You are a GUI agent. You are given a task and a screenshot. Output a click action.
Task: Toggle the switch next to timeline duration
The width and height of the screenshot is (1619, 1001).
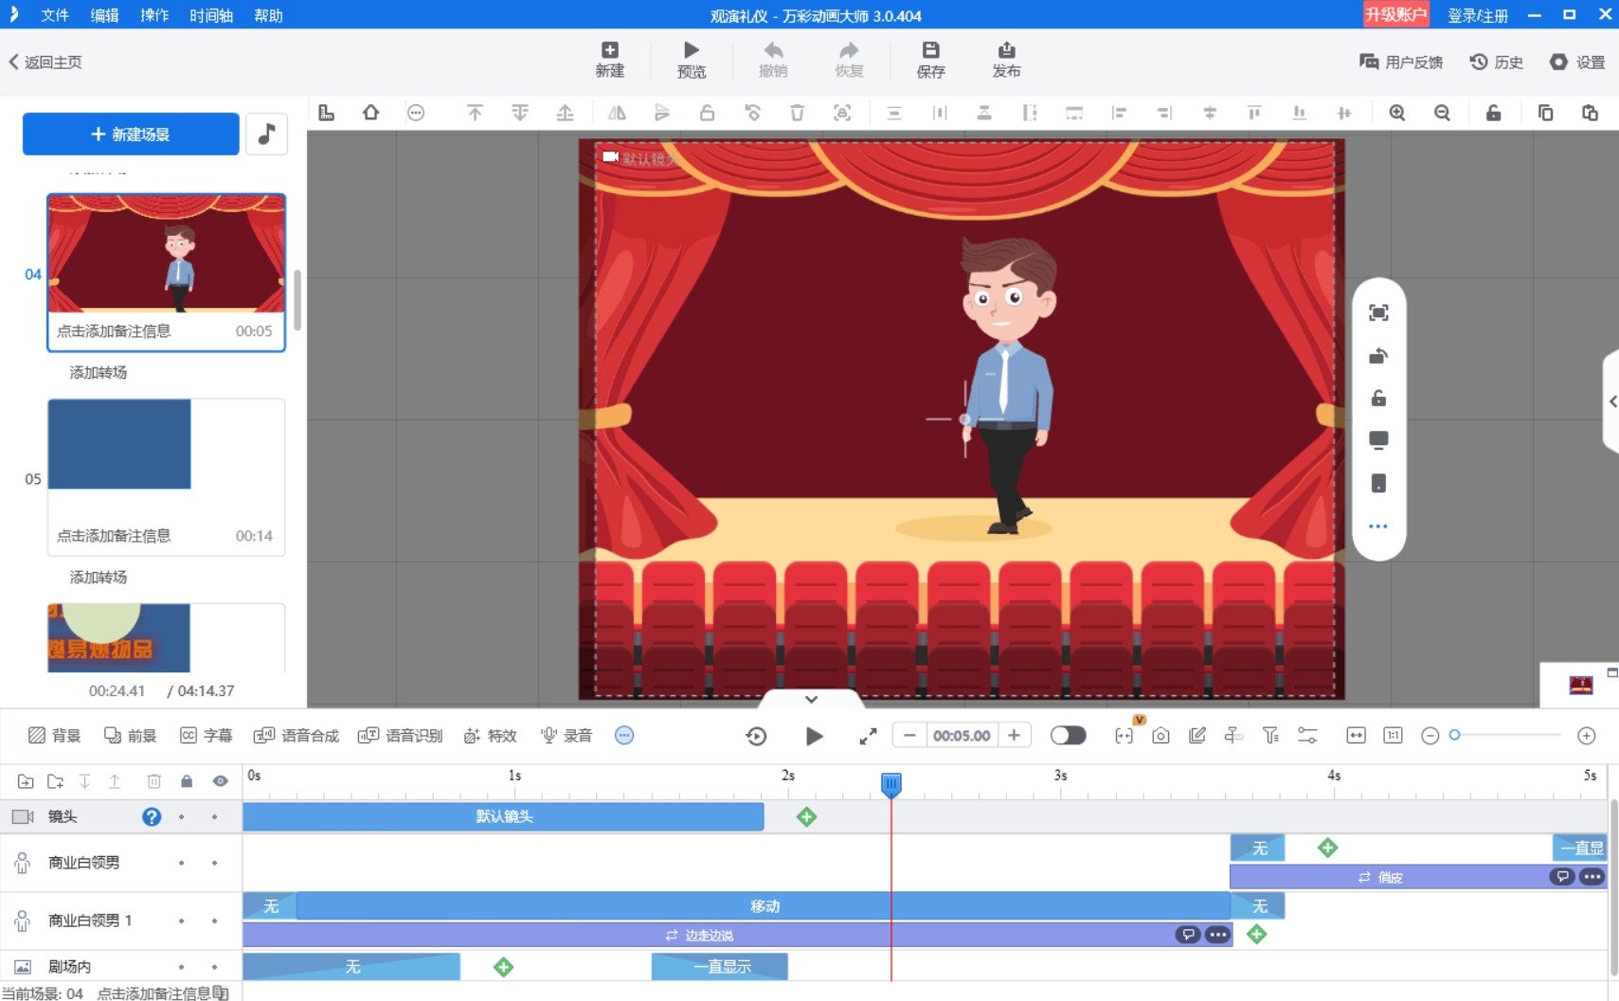pyautogui.click(x=1068, y=736)
